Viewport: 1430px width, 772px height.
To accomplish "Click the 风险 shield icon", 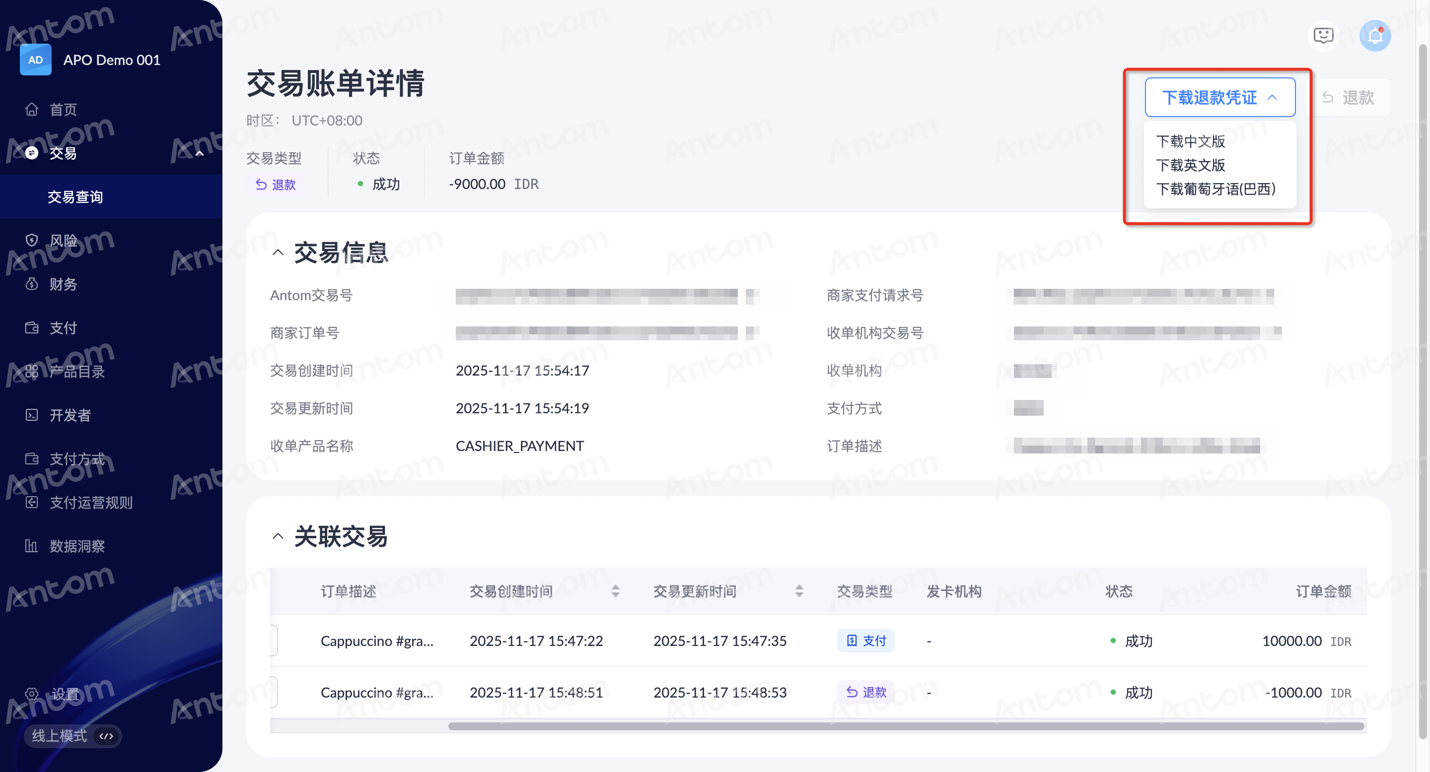I will (x=32, y=240).
